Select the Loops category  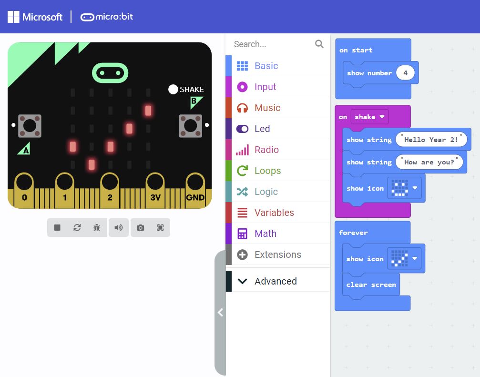(244, 171)
